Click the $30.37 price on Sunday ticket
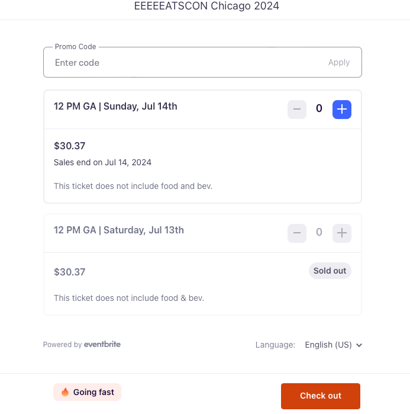The image size is (410, 414). pyautogui.click(x=70, y=146)
